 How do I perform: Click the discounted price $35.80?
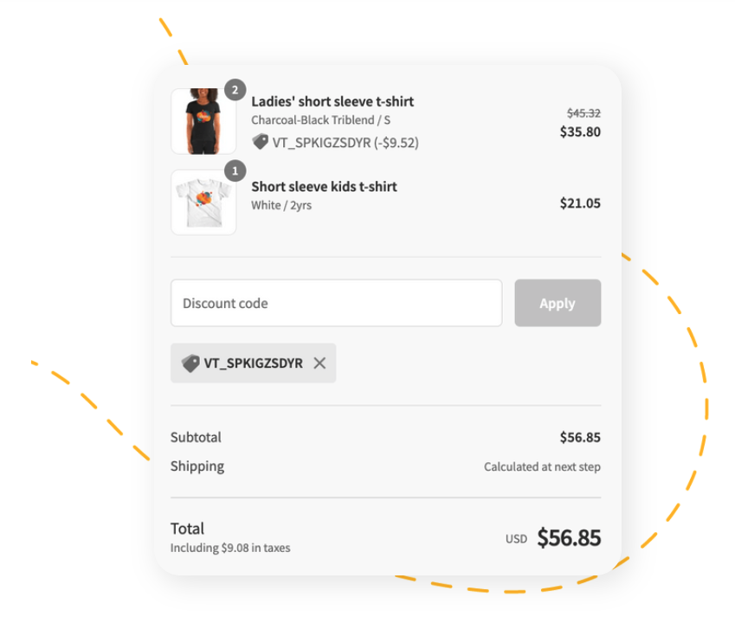click(x=580, y=132)
